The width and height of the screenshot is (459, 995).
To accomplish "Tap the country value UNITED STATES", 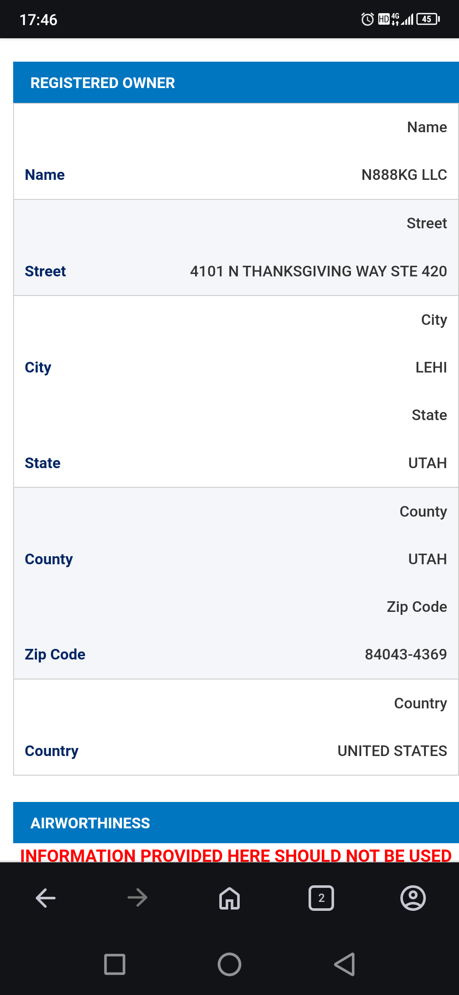I will 392,751.
